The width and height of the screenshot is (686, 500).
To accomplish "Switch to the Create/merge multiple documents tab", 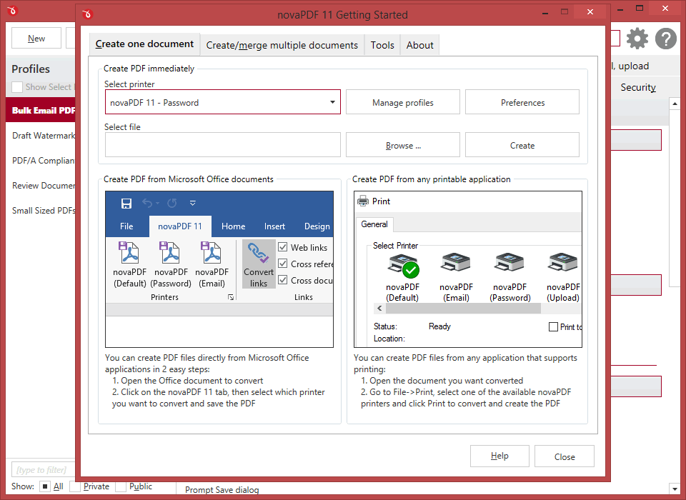I will pyautogui.click(x=282, y=44).
